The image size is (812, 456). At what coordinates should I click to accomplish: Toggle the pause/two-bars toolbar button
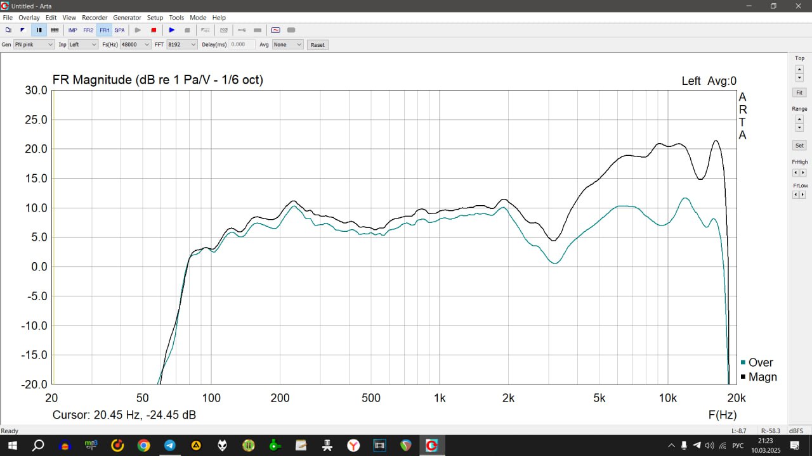(39, 30)
